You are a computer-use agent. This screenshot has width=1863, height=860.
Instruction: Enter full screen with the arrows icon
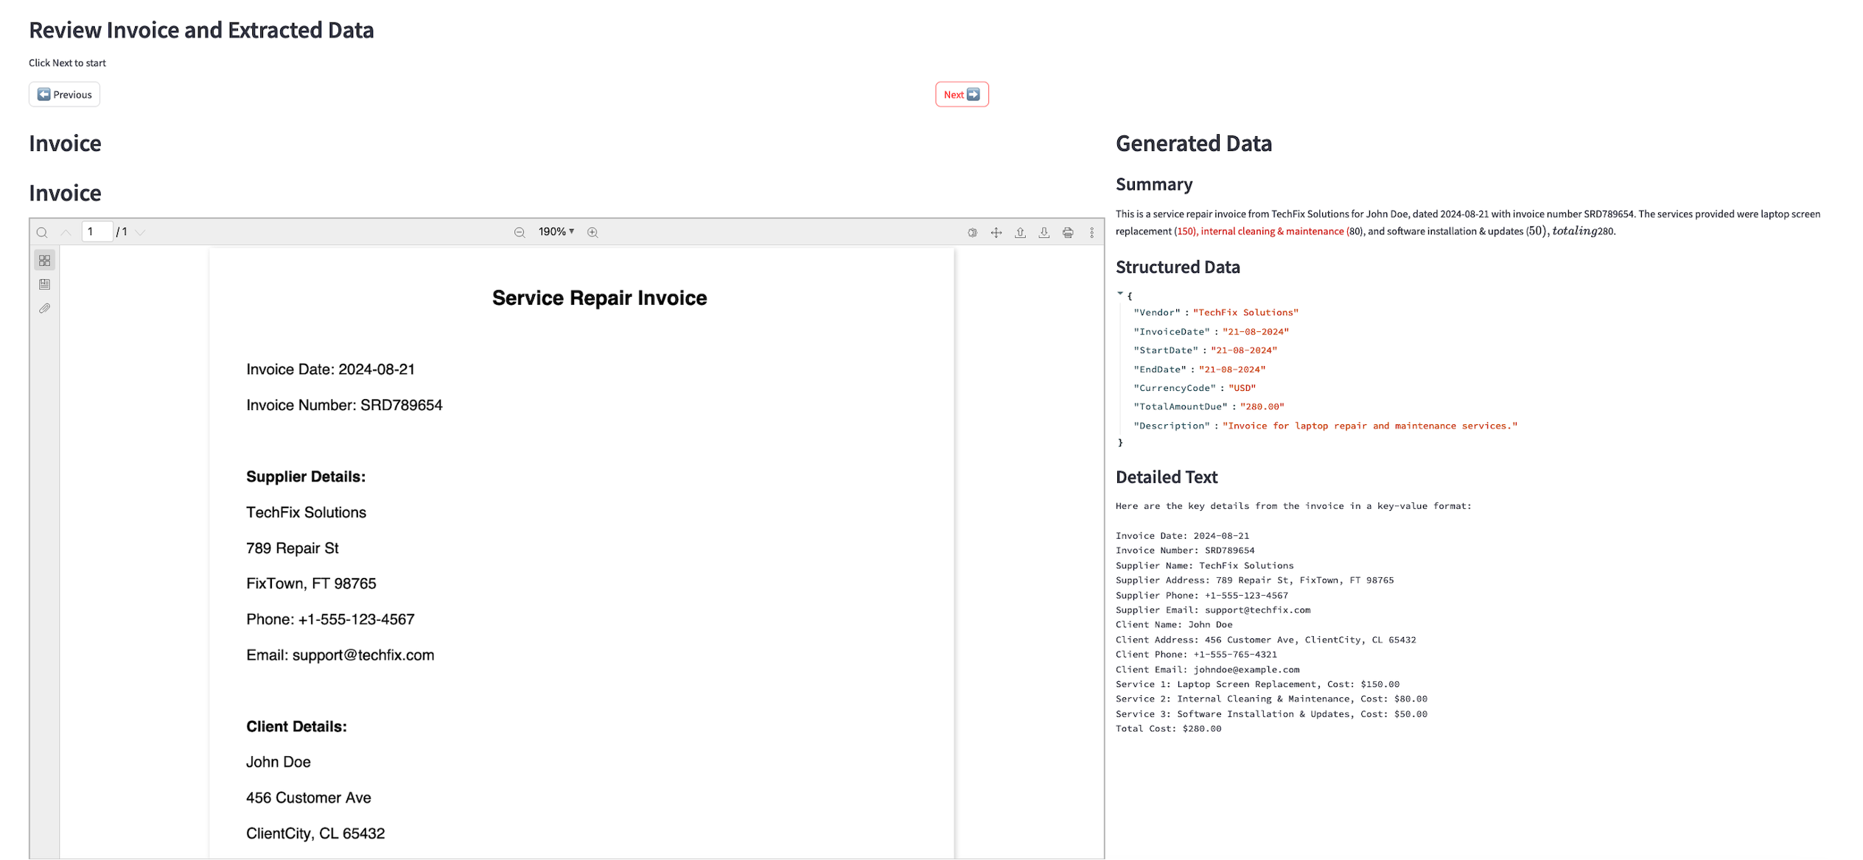(996, 232)
